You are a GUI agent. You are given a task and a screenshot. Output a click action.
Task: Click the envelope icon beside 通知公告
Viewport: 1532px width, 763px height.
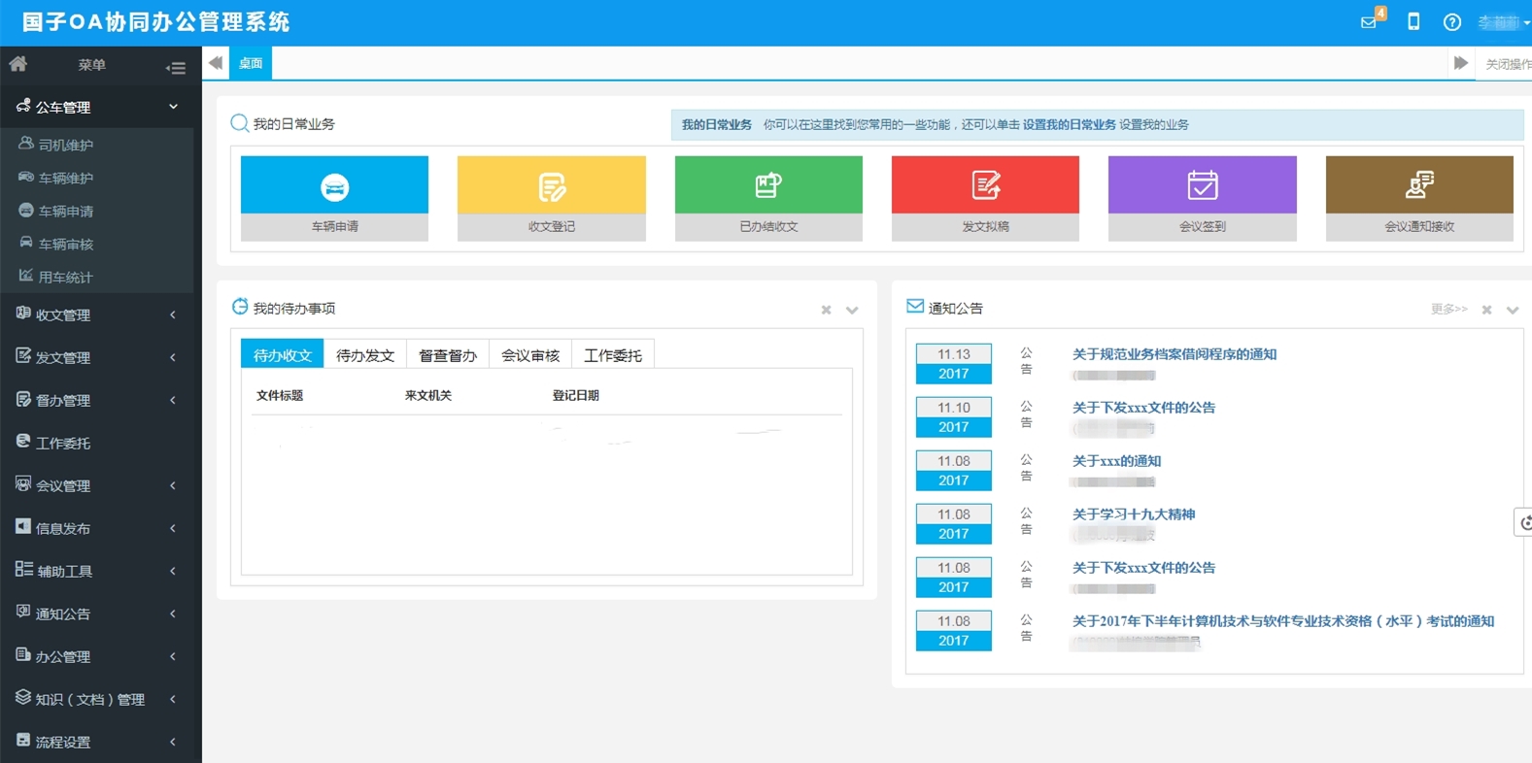pos(914,307)
